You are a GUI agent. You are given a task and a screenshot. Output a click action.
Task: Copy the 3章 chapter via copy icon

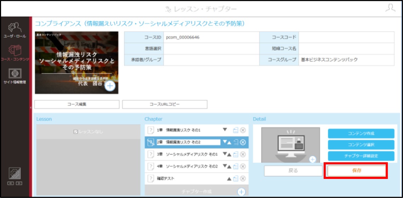[235, 155]
